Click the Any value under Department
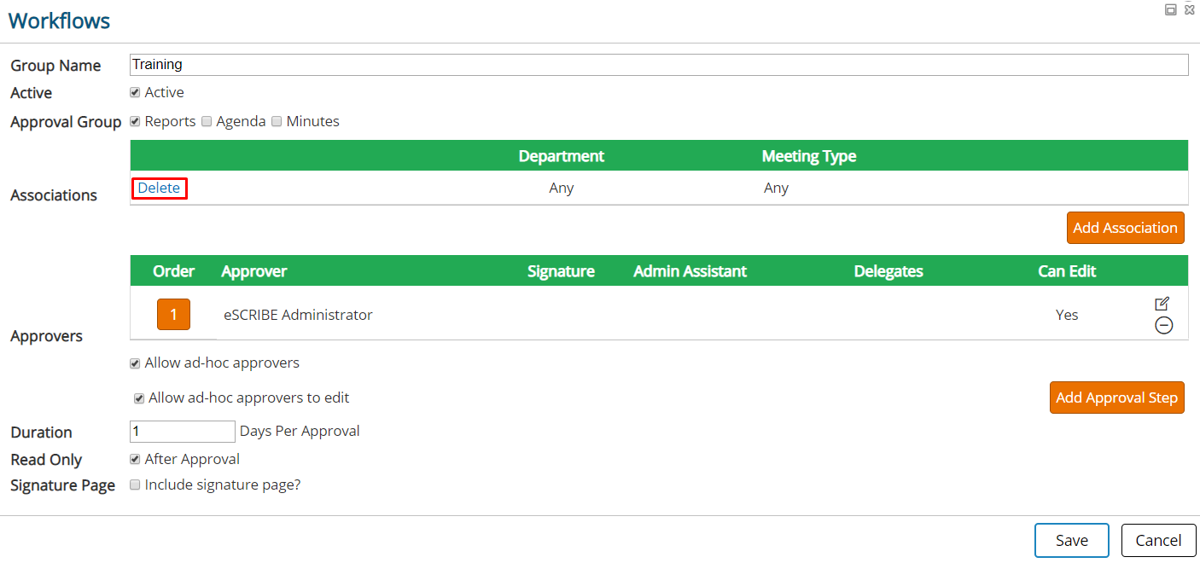This screenshot has width=1200, height=563. [562, 188]
